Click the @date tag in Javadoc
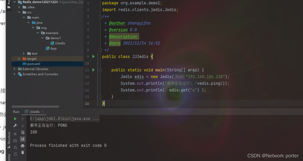 115,43
